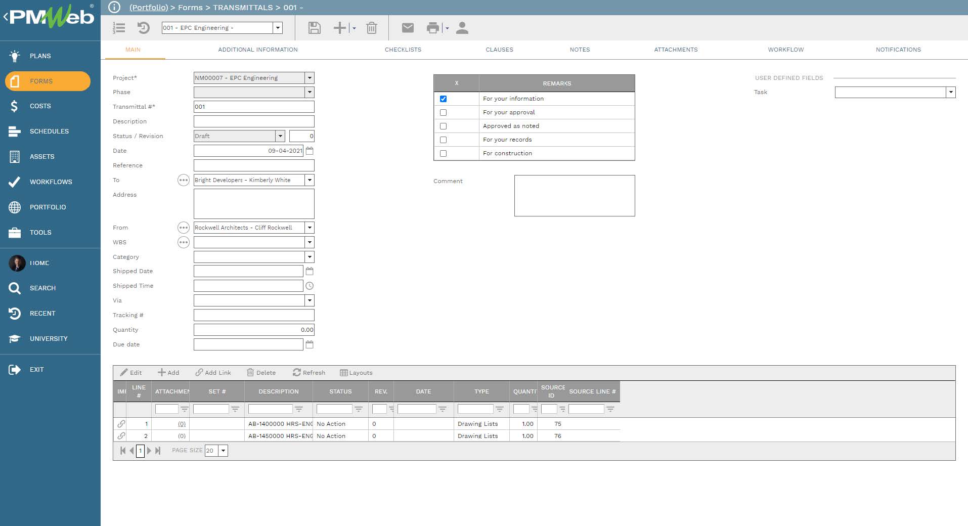
Task: Open the Checklists tab
Action: pyautogui.click(x=403, y=50)
